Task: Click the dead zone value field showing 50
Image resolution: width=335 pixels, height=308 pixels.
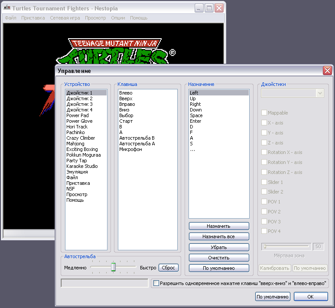Action: click(x=319, y=246)
